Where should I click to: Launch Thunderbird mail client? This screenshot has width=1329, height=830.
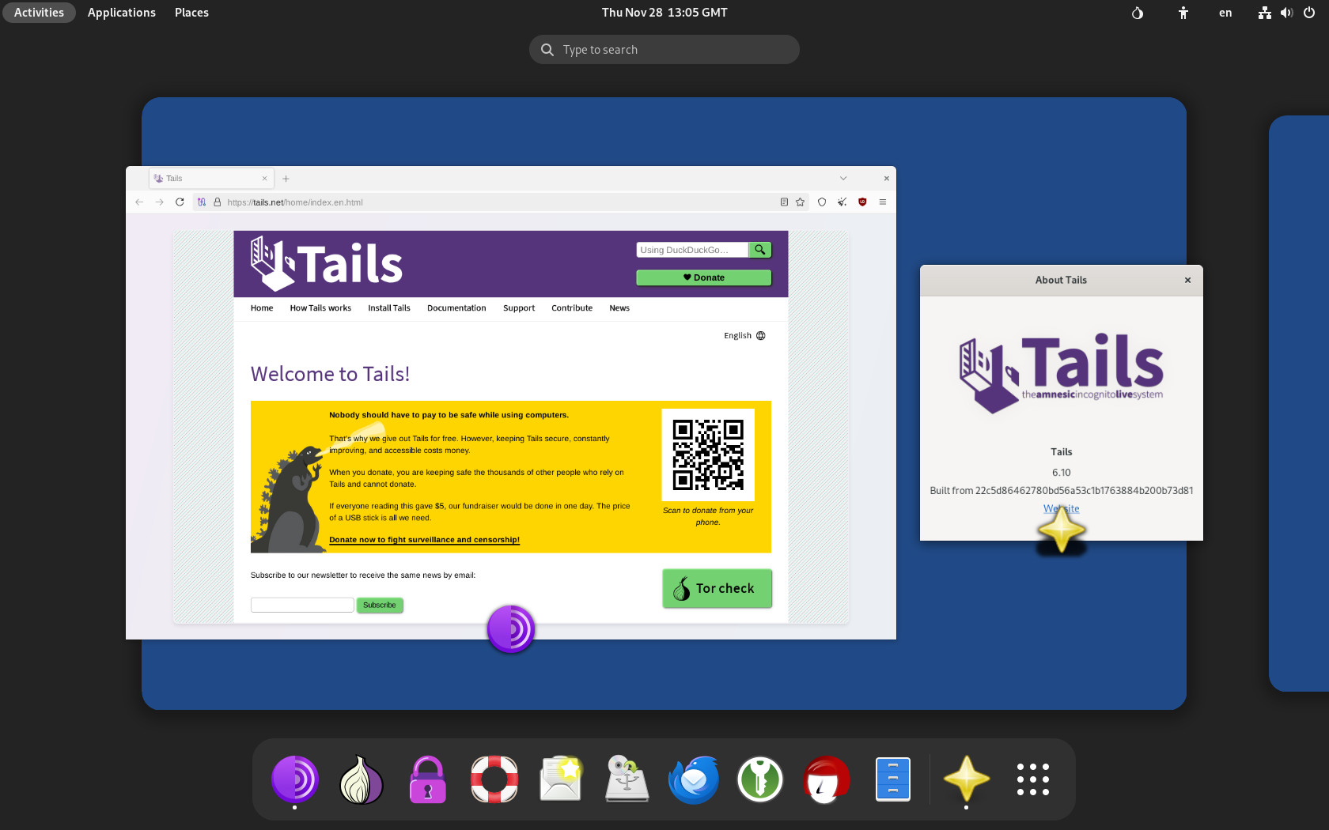point(694,779)
